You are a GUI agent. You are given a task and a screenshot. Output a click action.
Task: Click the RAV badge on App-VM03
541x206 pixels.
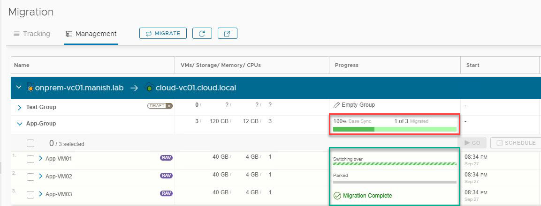pyautogui.click(x=166, y=194)
